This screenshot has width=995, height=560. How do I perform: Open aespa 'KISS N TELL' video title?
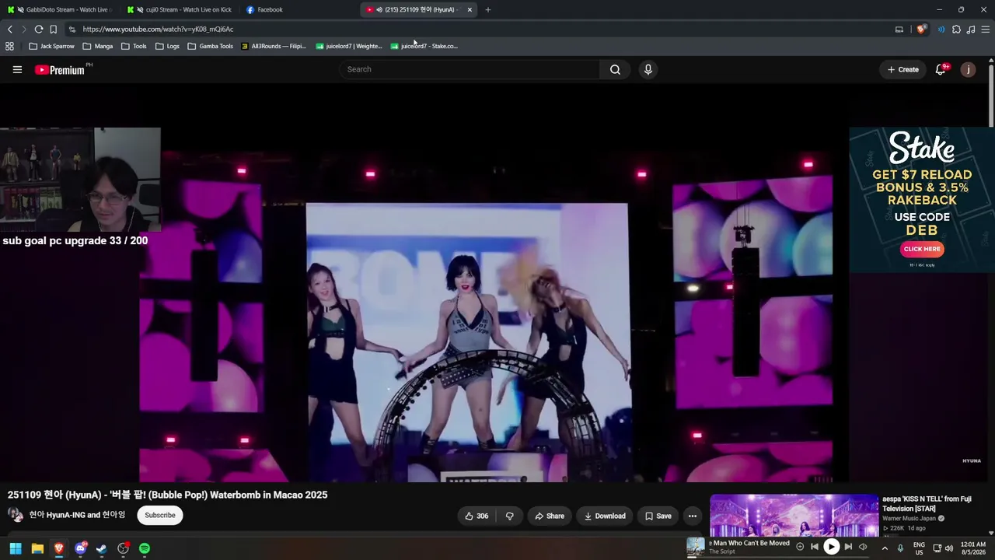(x=927, y=504)
